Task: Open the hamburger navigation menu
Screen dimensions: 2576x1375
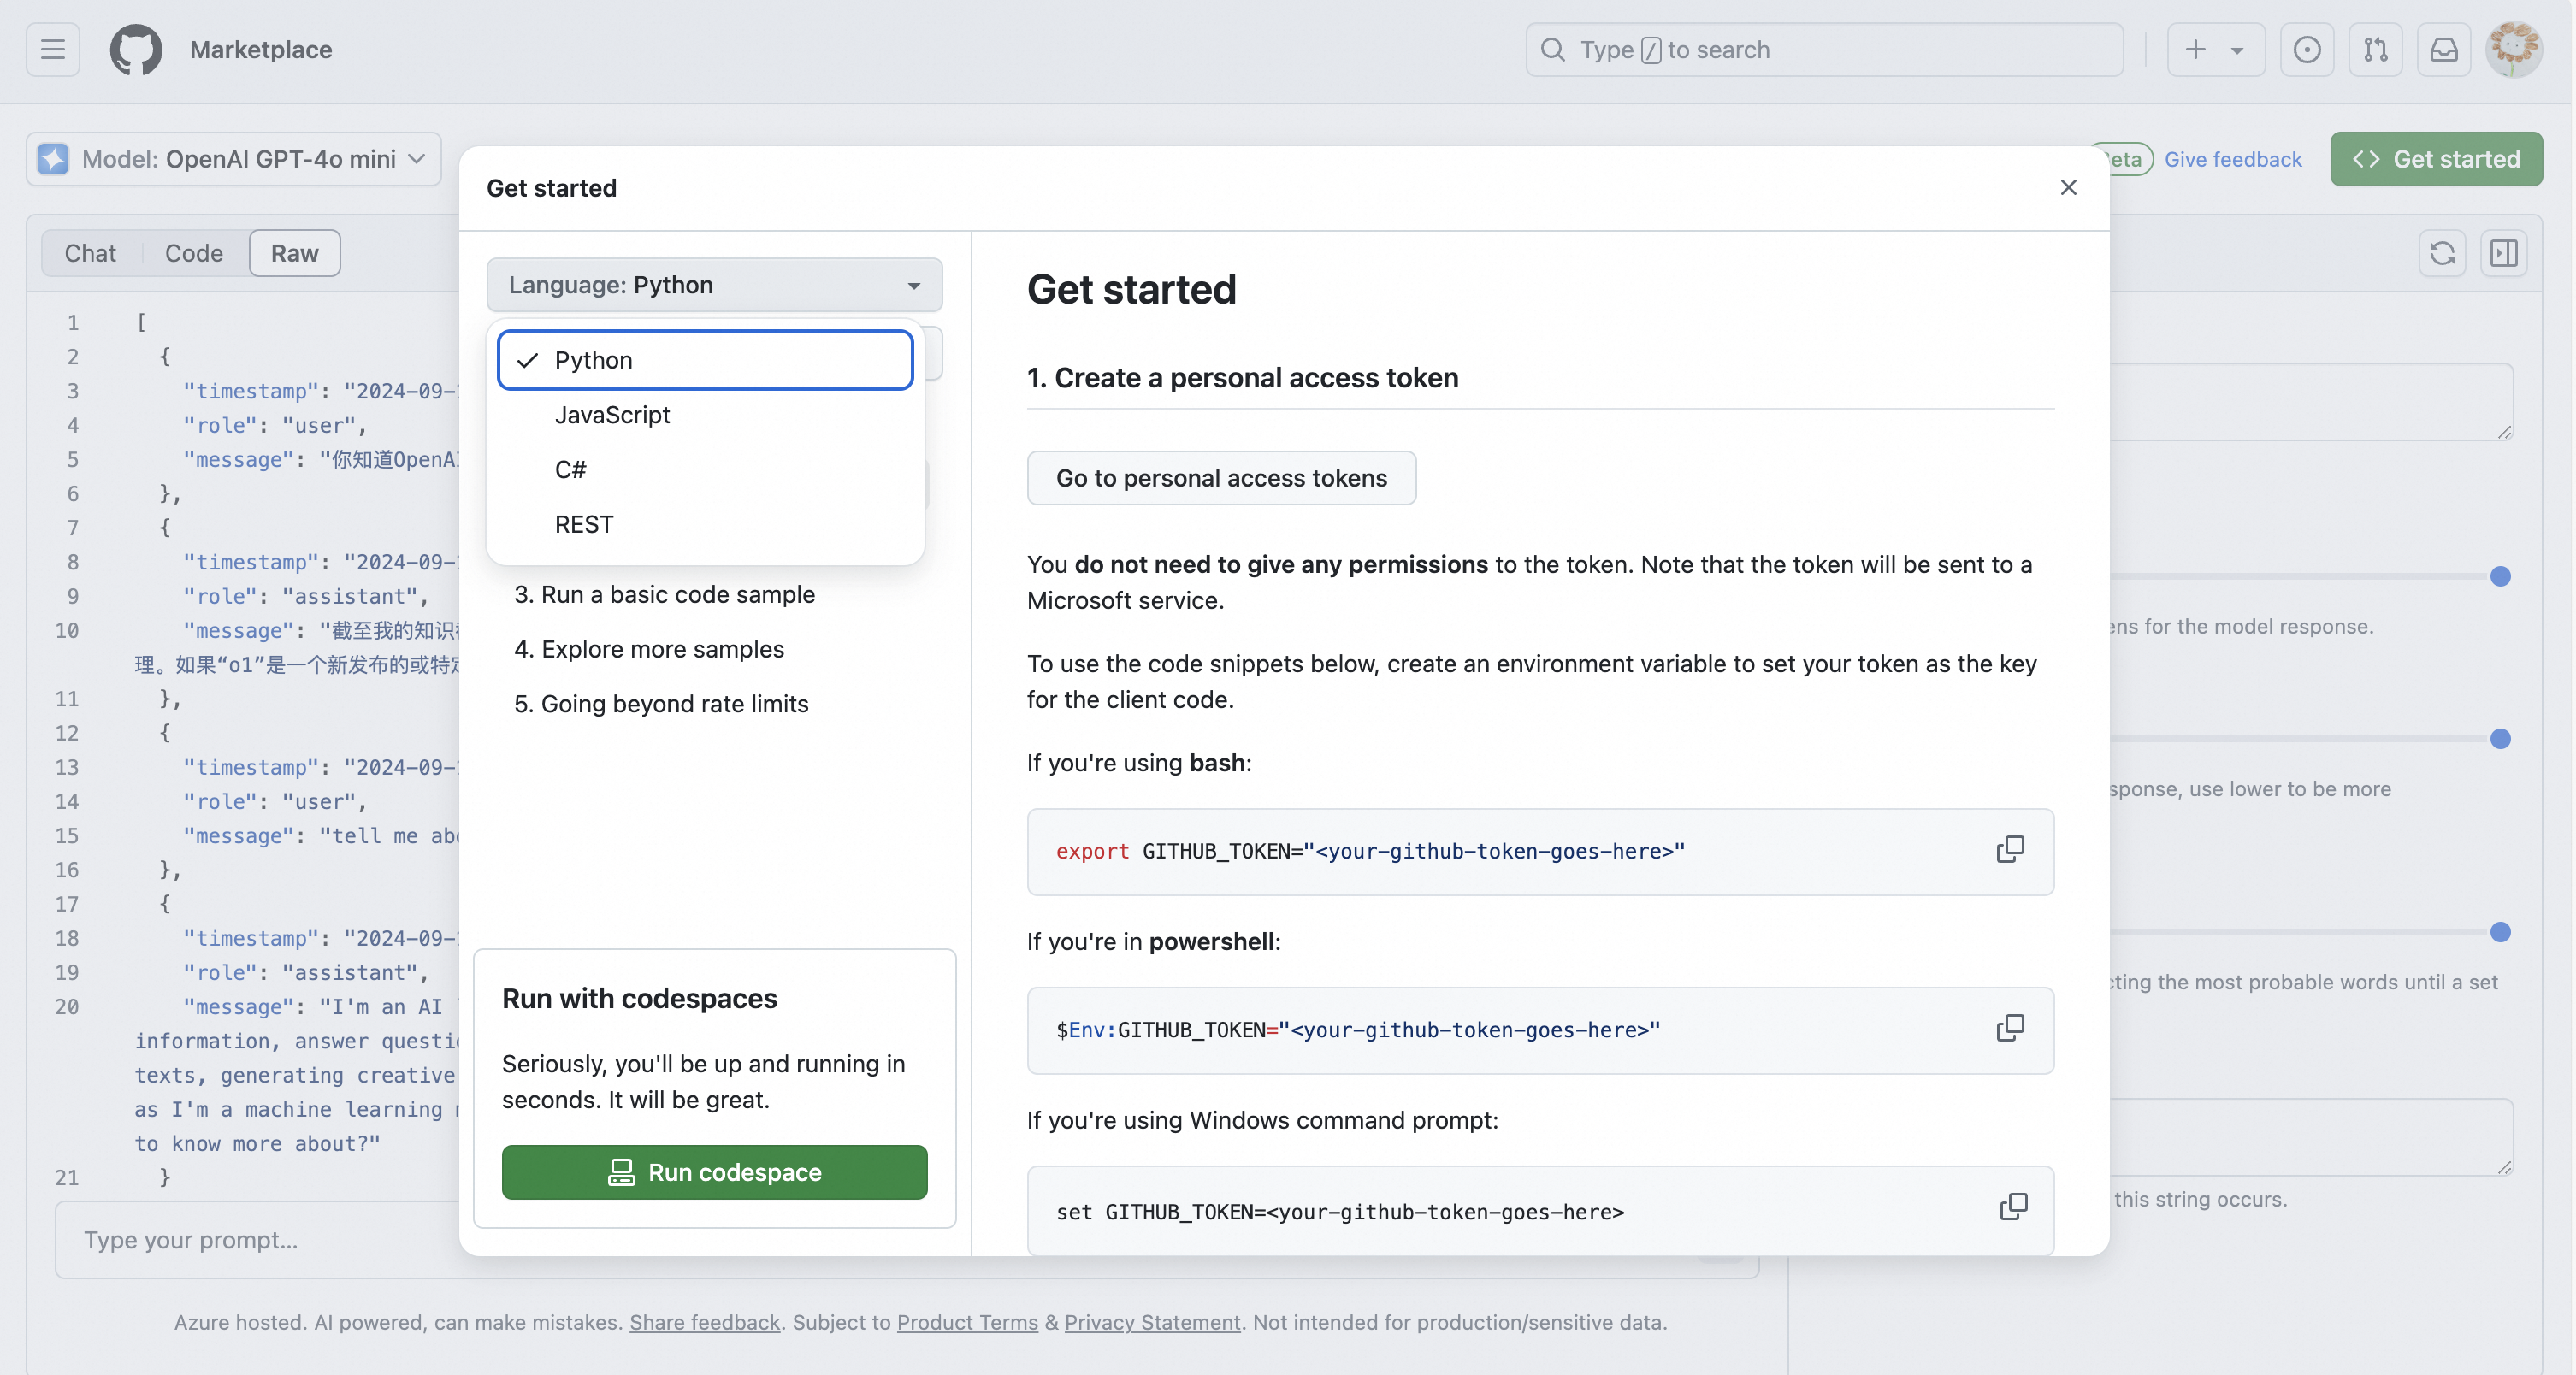Action: click(52, 49)
